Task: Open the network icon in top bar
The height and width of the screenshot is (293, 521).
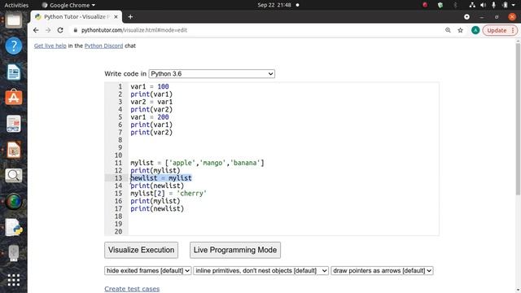Action: pos(472,5)
